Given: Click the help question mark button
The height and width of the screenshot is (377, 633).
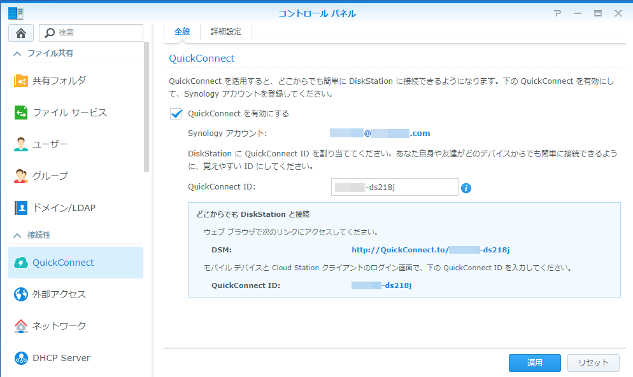Looking at the screenshot, I should pos(557,13).
